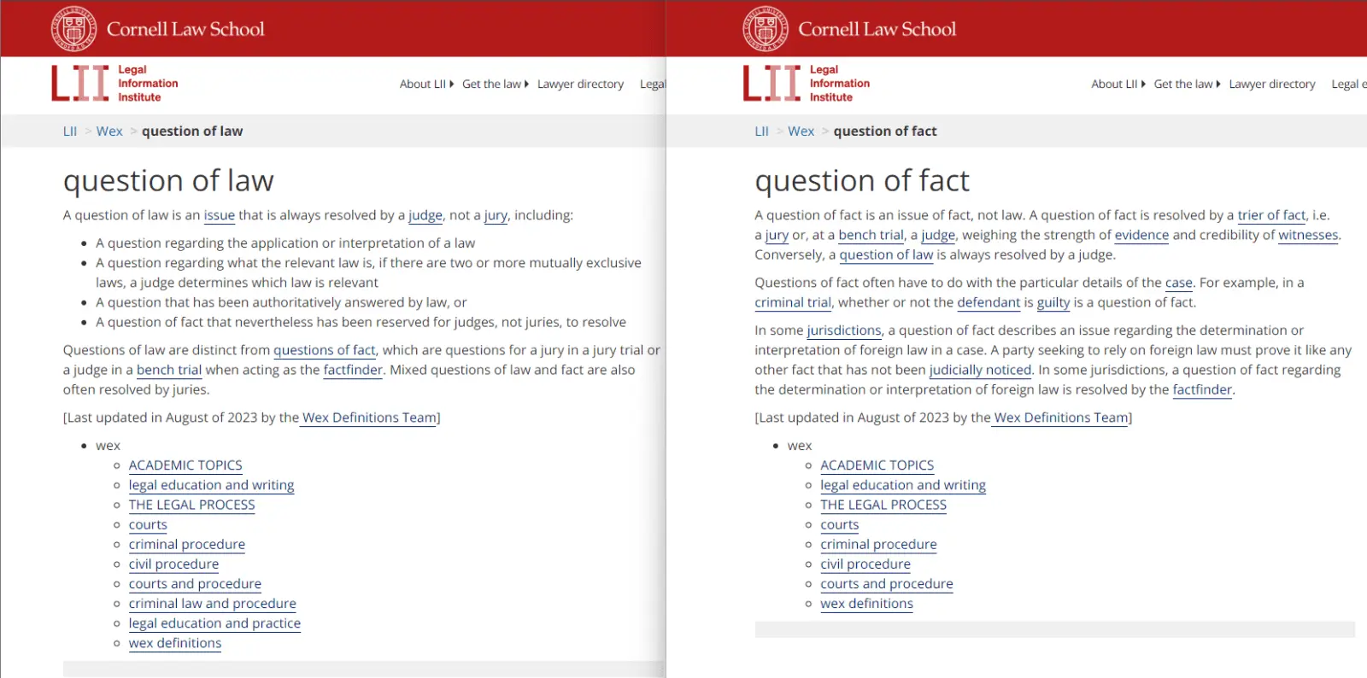Open 'judicially noticed' link in question of fact article
The height and width of the screenshot is (678, 1367).
981,370
